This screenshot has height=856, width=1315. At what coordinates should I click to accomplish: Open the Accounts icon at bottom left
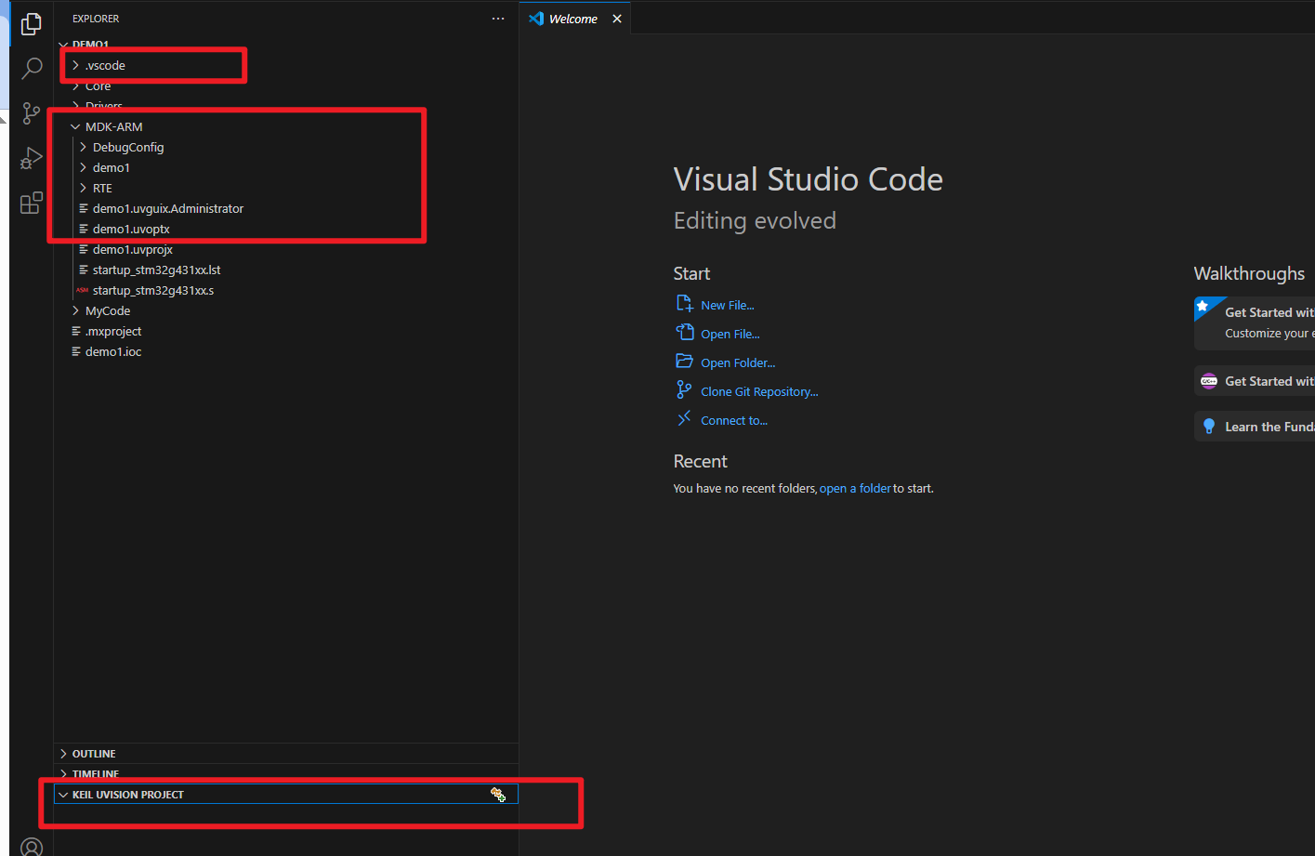coord(31,846)
